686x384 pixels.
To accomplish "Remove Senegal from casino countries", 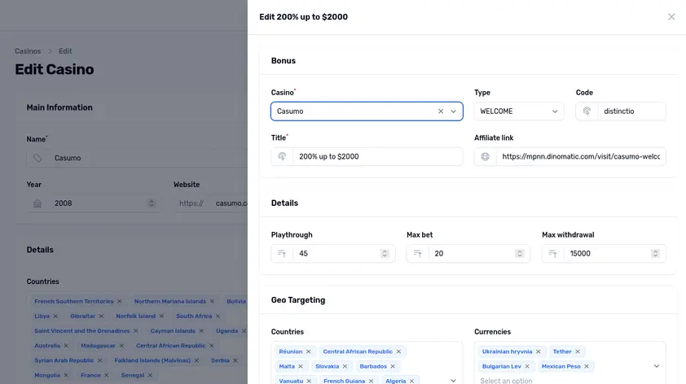I will tap(150, 375).
